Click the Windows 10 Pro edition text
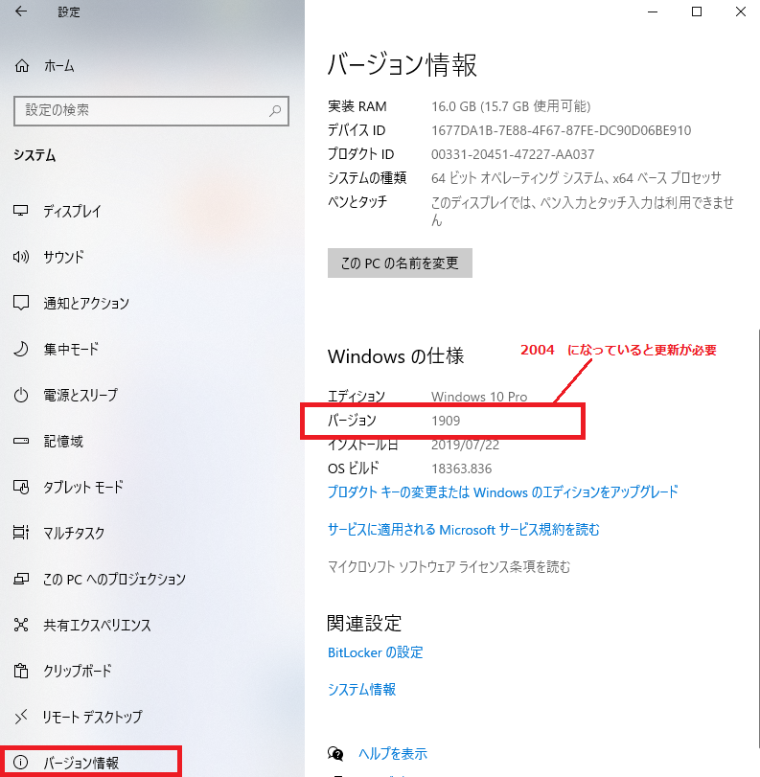Viewport: 760px width, 777px height. (479, 397)
